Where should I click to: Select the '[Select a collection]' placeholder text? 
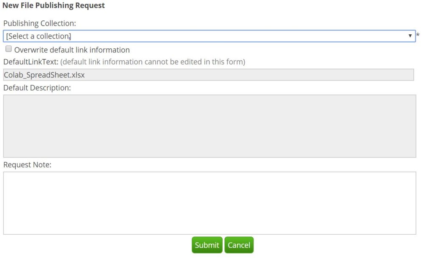coord(39,36)
